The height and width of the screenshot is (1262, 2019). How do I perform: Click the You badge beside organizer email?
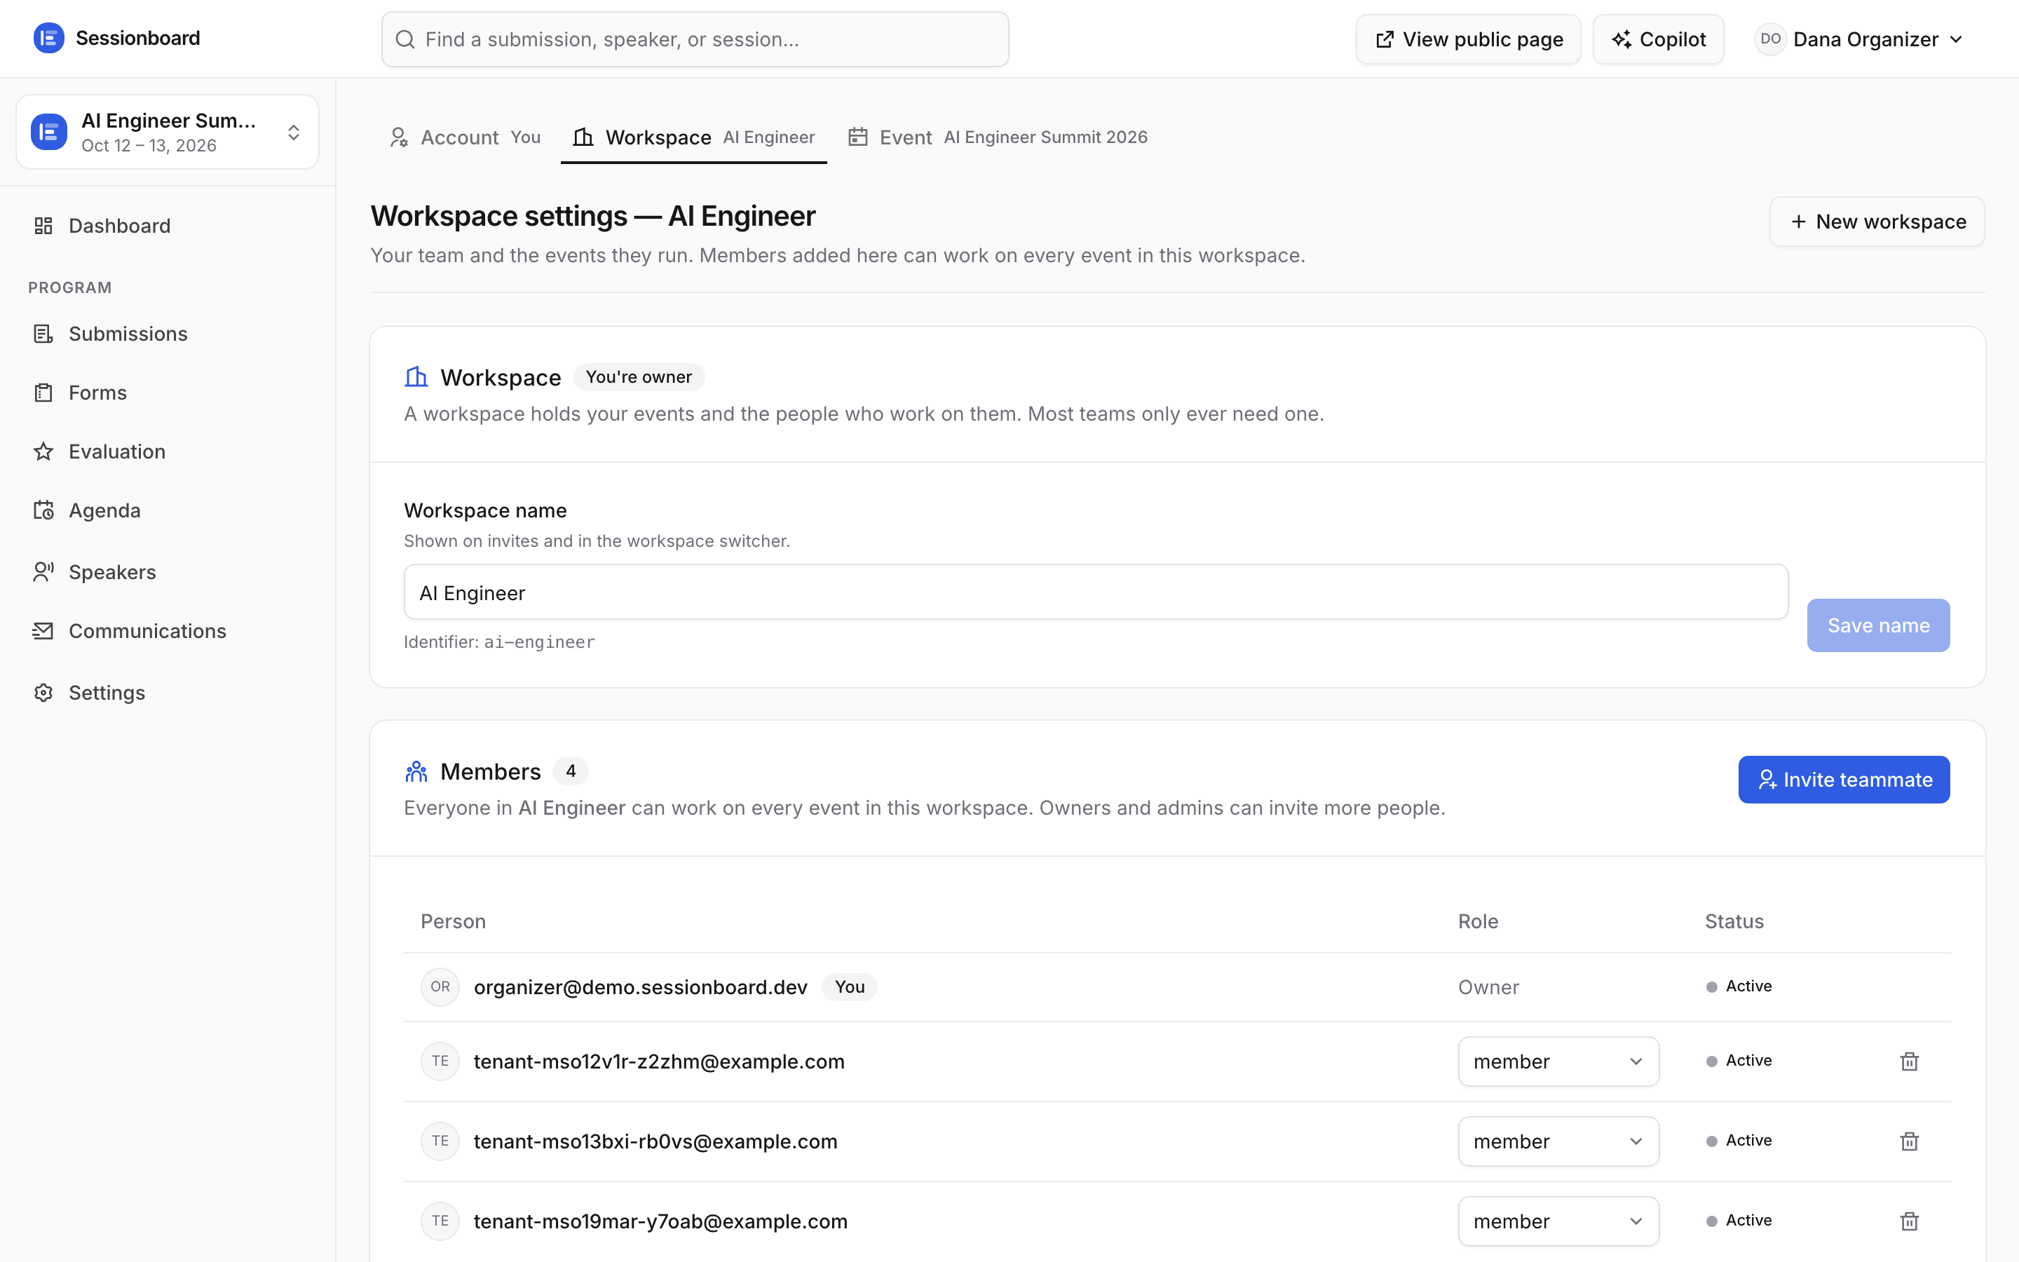coord(850,986)
